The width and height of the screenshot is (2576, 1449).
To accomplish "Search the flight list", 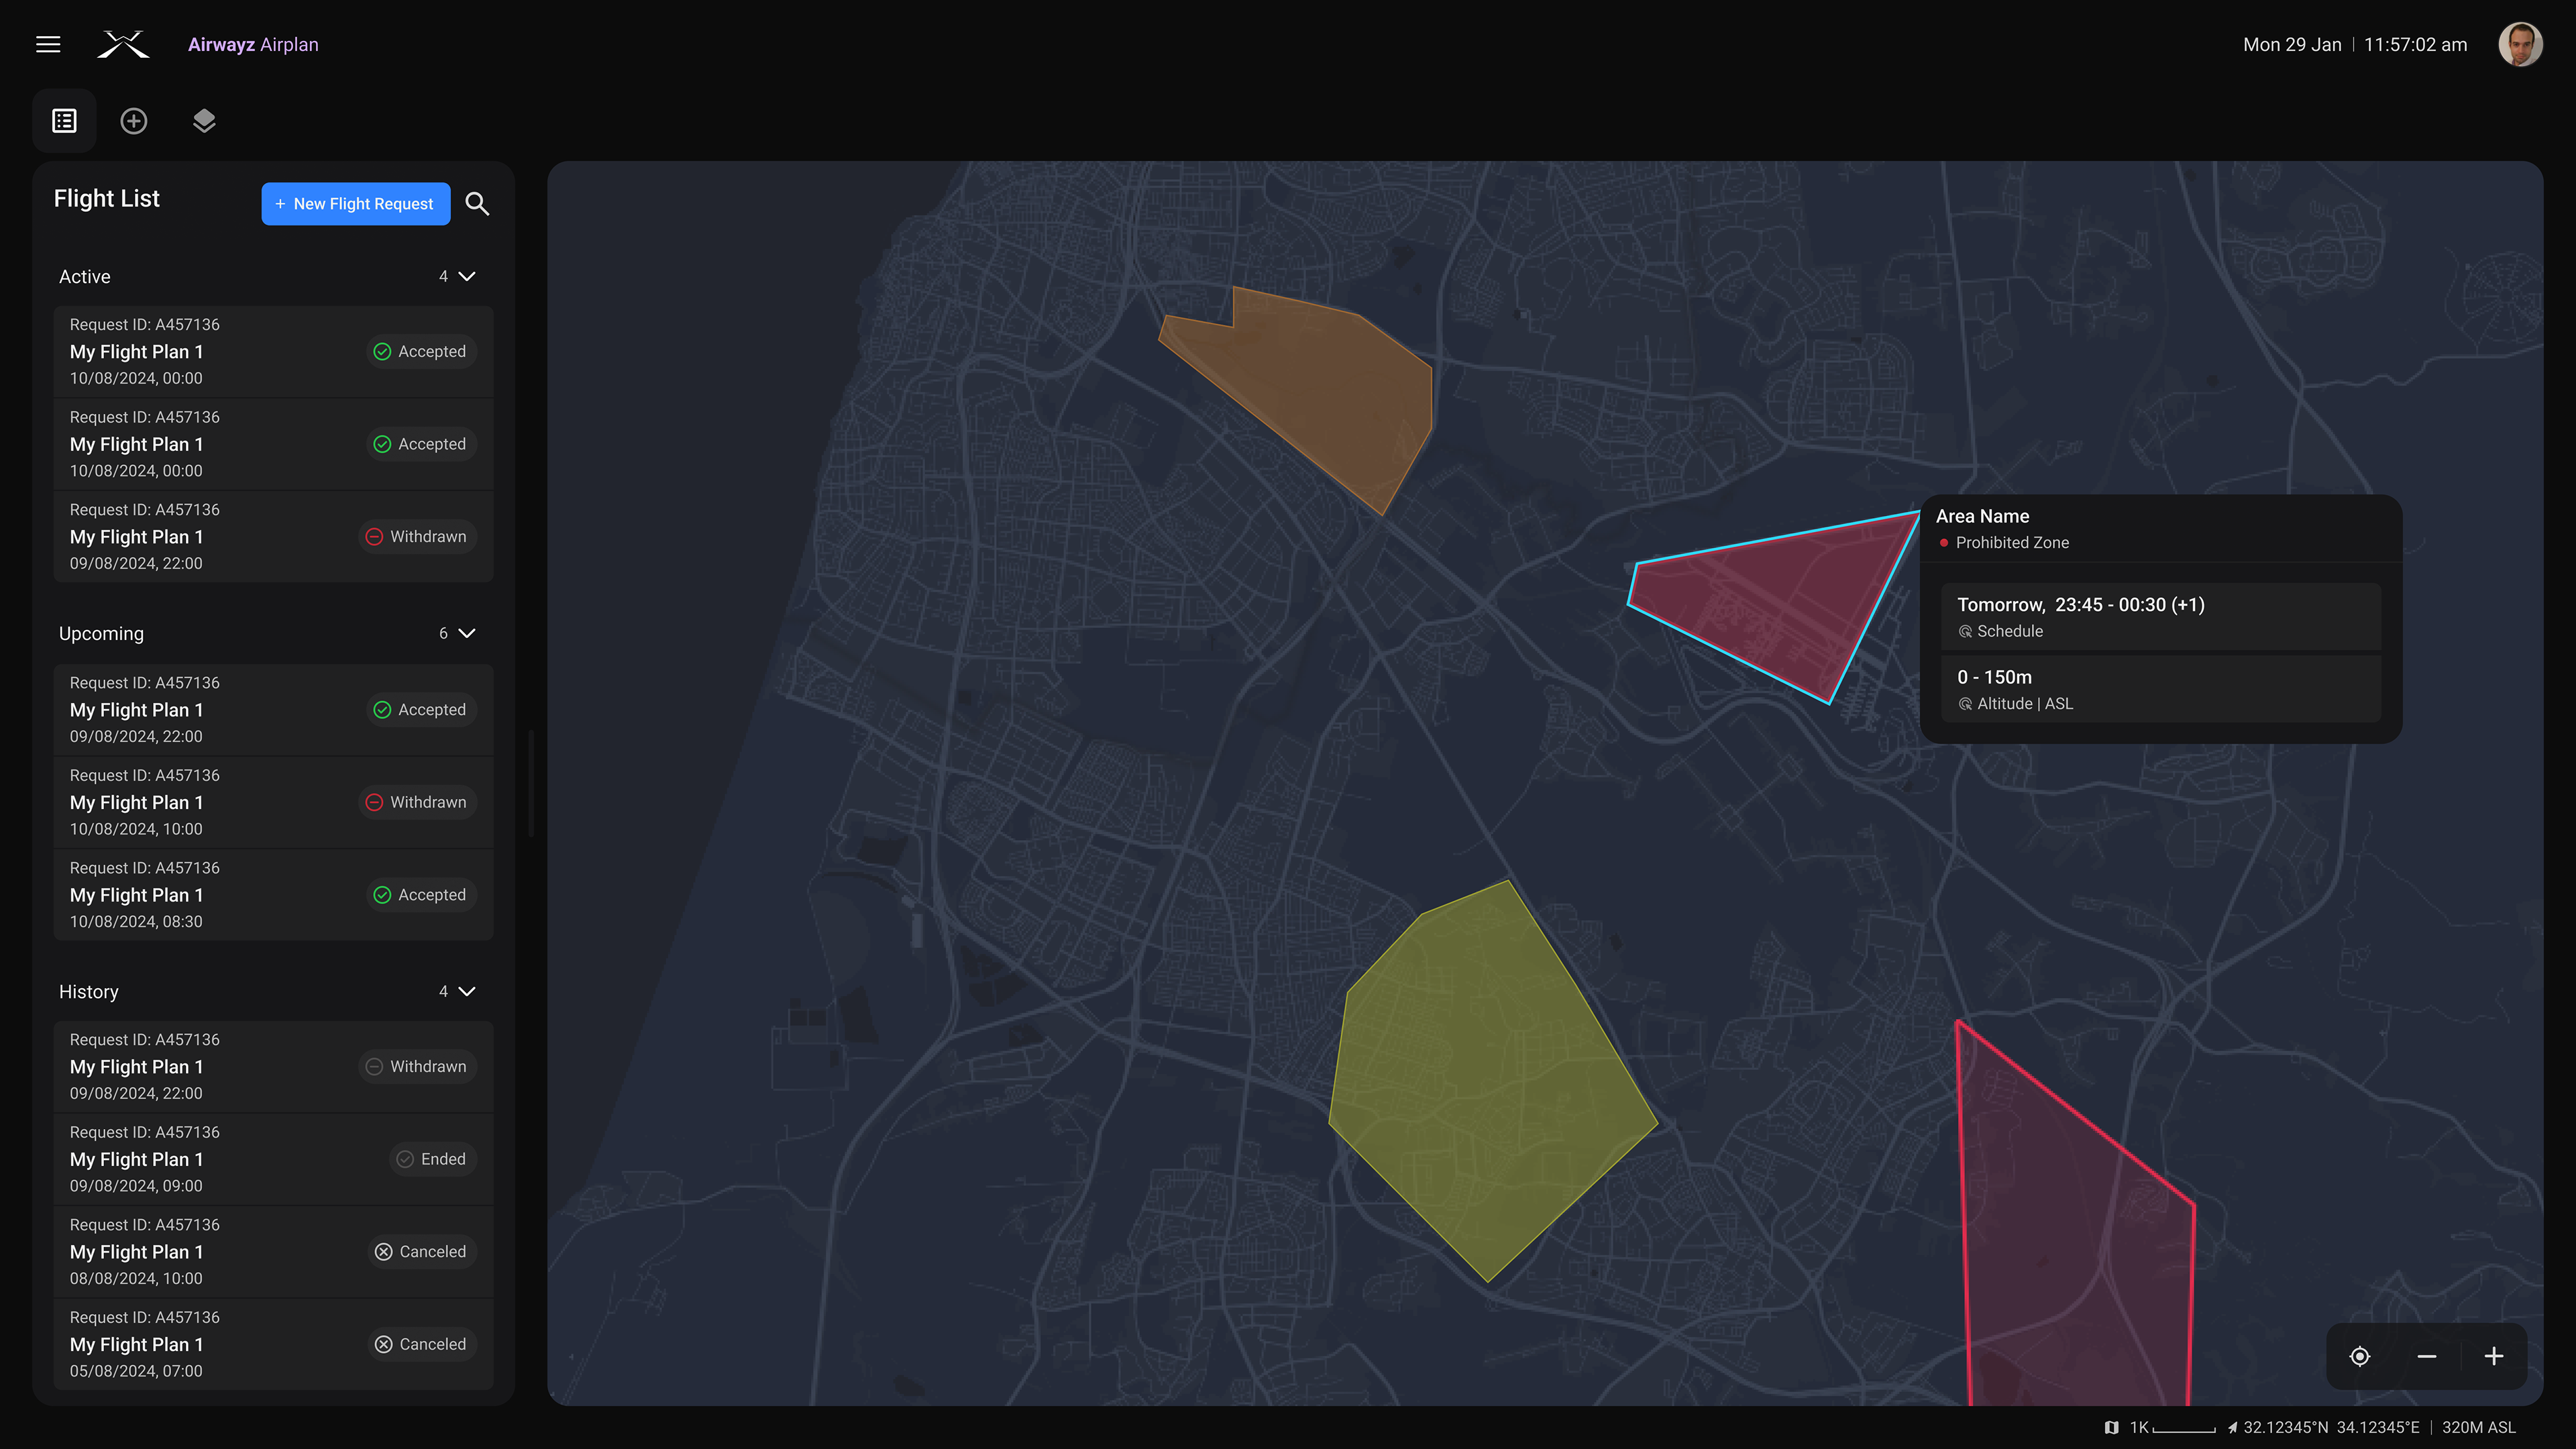I will coord(477,204).
